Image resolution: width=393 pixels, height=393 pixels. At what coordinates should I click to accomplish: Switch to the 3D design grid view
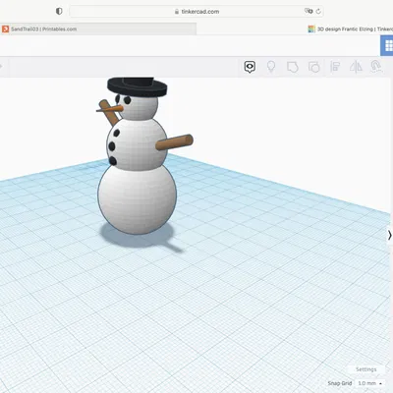point(387,46)
